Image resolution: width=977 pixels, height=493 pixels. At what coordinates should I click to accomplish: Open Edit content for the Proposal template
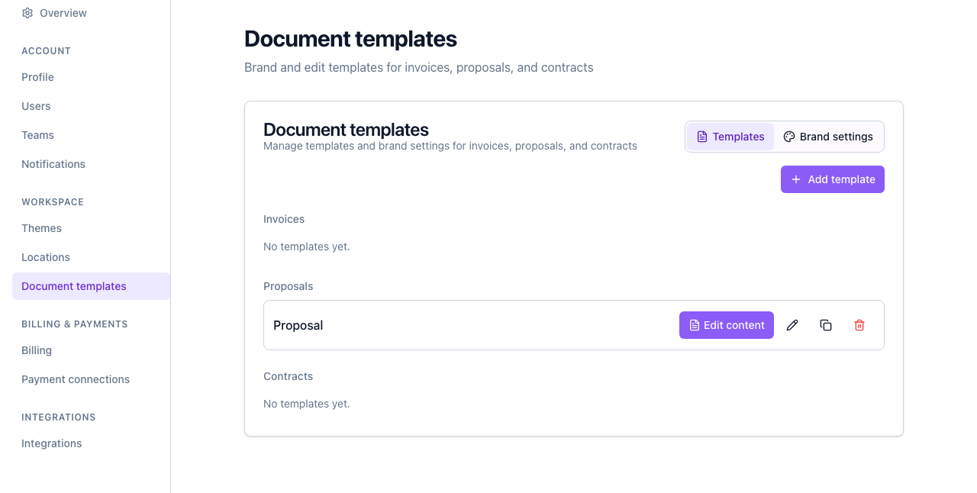(x=726, y=325)
